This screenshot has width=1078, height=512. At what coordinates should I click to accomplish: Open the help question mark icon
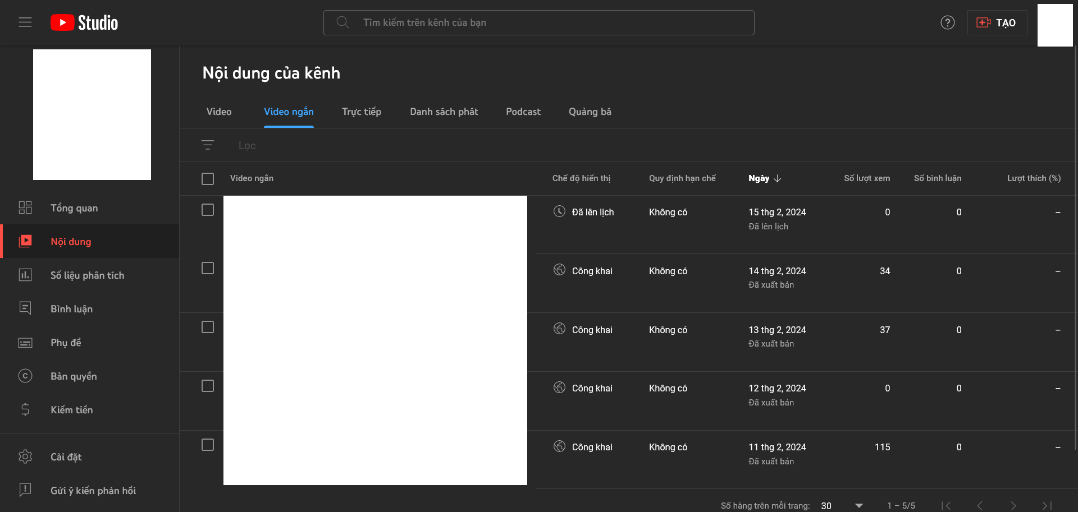948,22
